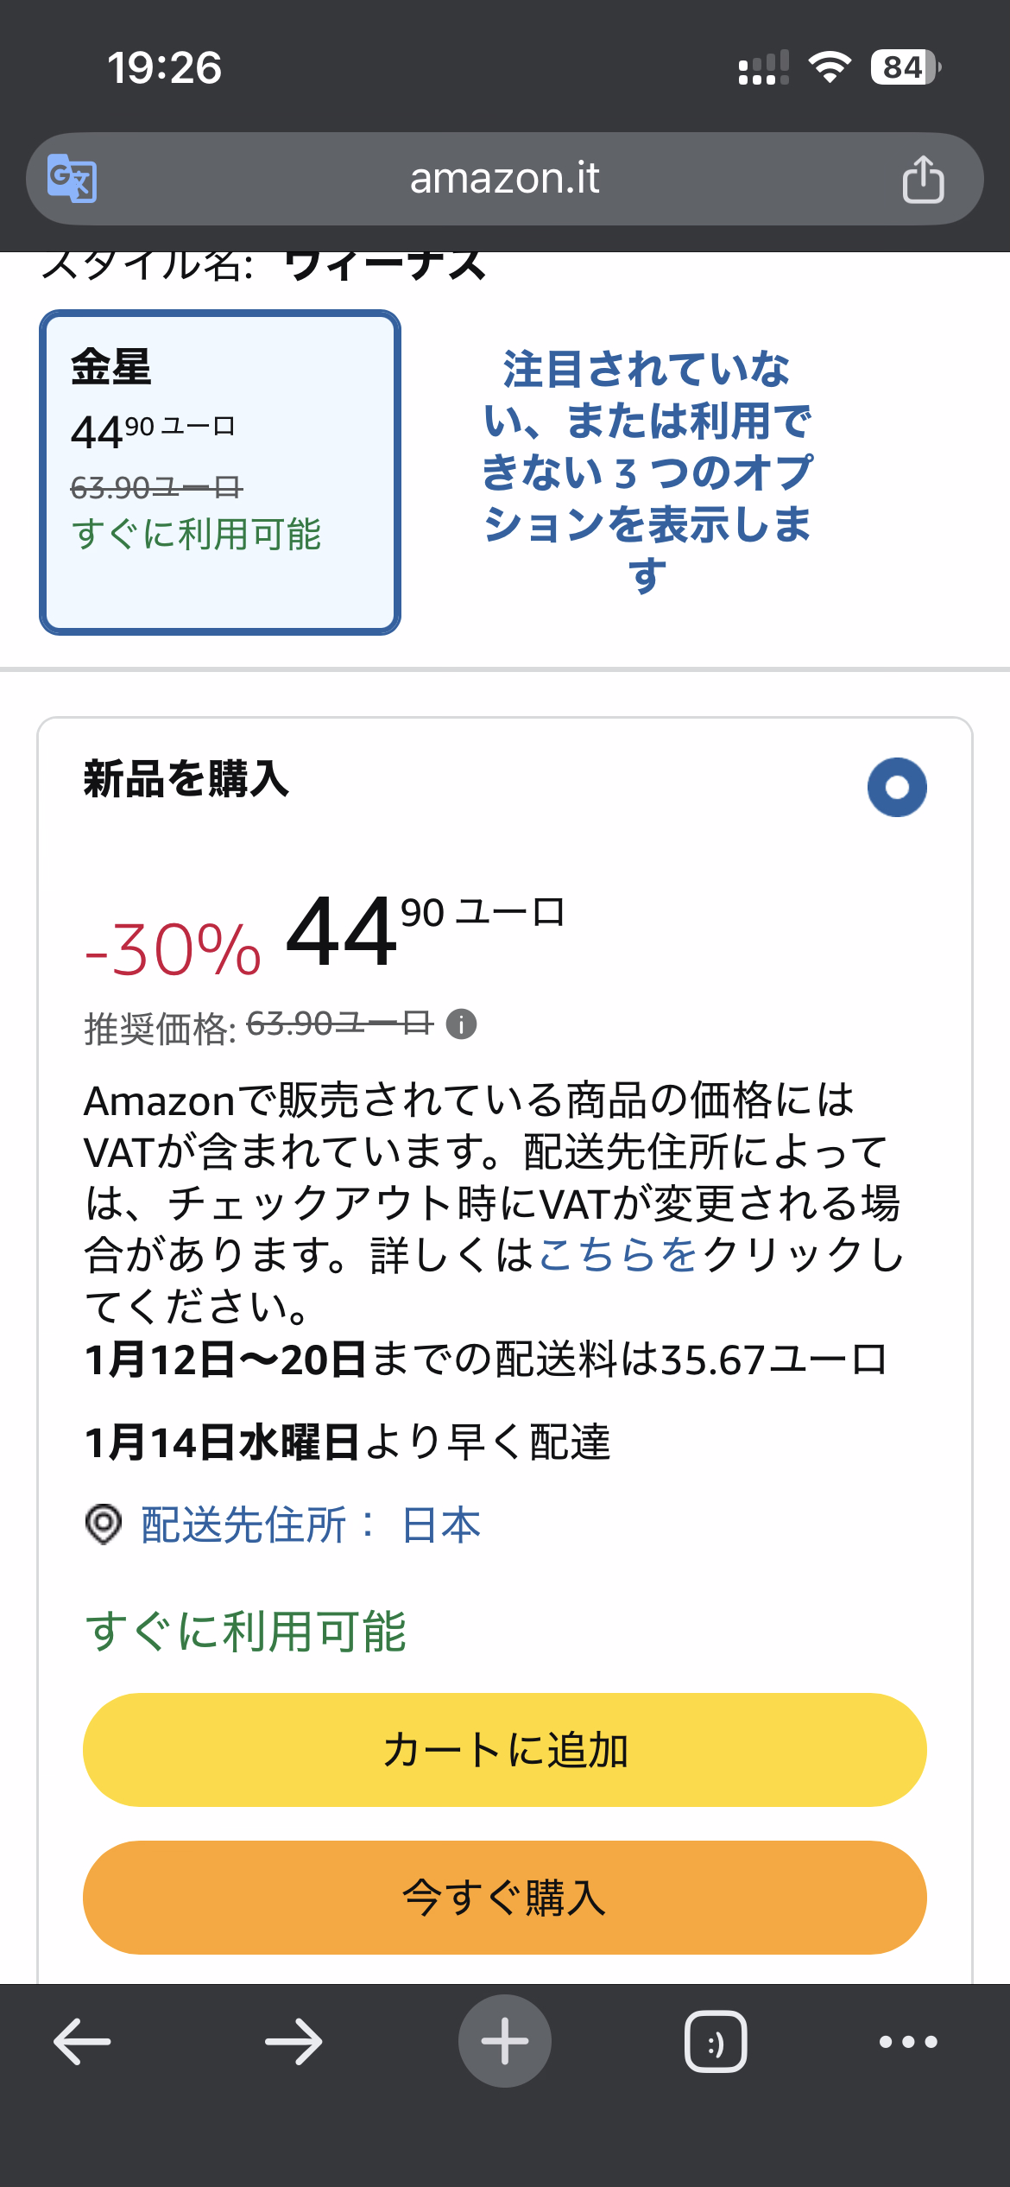Tap the delivery location pin icon
The image size is (1010, 2187).
[104, 1525]
